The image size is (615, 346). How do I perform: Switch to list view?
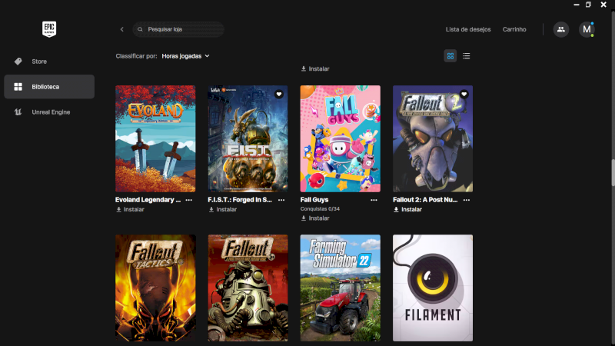point(466,55)
